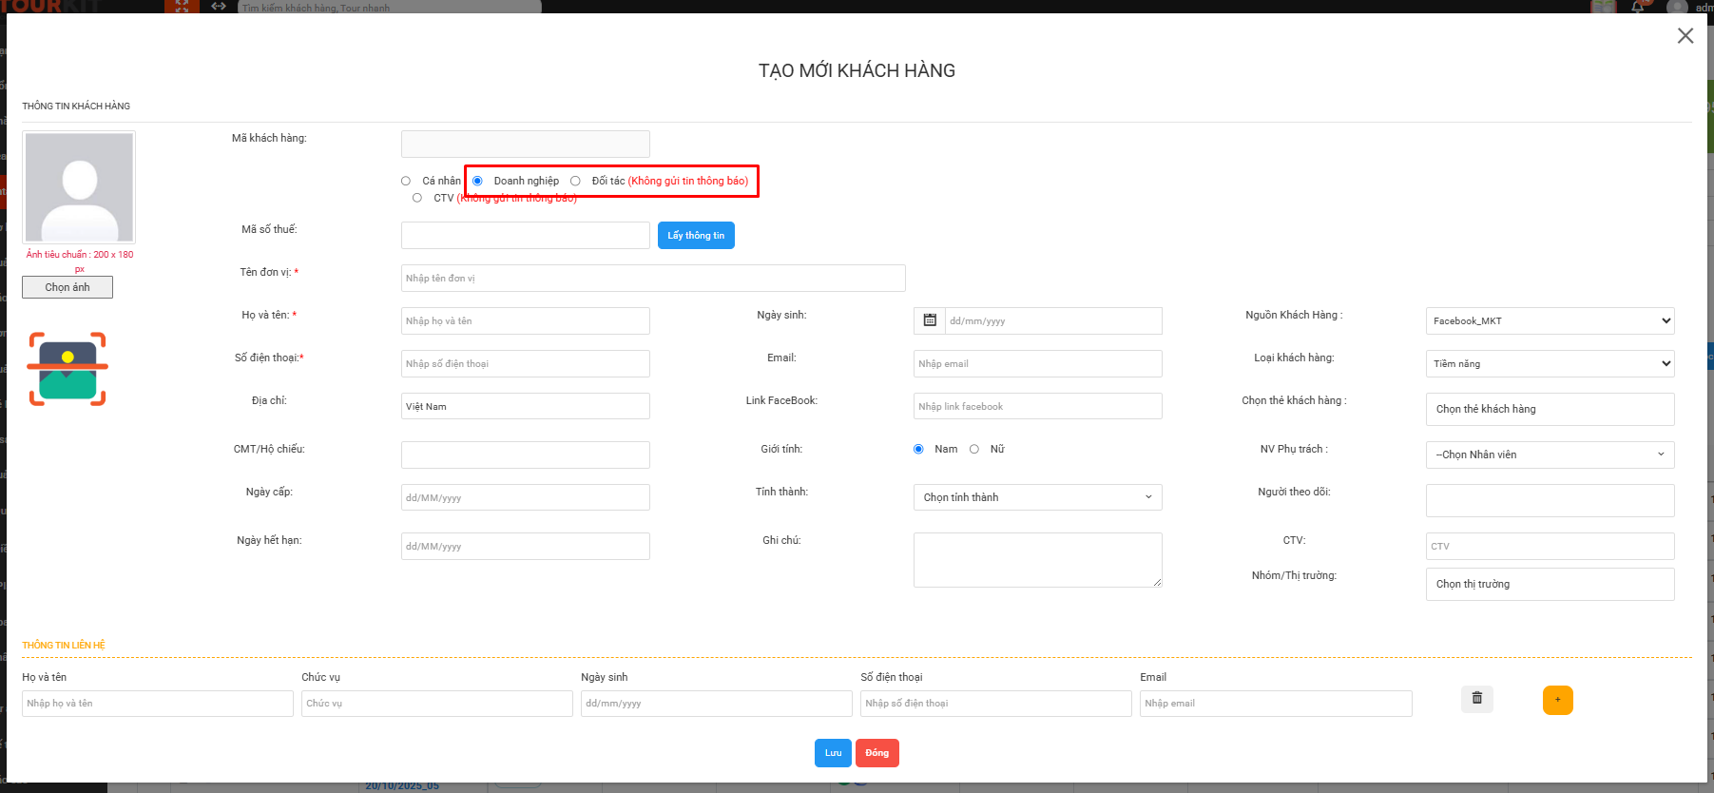Click the red Đóng button
The image size is (1714, 793).
pos(876,753)
